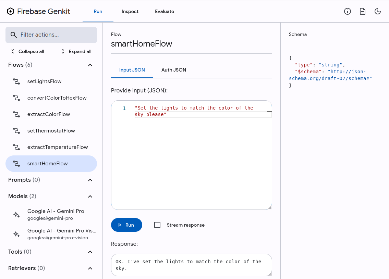Viewport: 389px width, 279px height.
Task: Click the sparkle icon for Gemini Pro Vision
Action: tap(16, 234)
